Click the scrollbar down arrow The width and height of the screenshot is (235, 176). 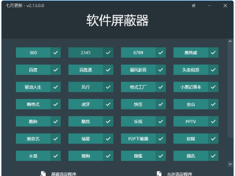pyautogui.click(x=230, y=164)
